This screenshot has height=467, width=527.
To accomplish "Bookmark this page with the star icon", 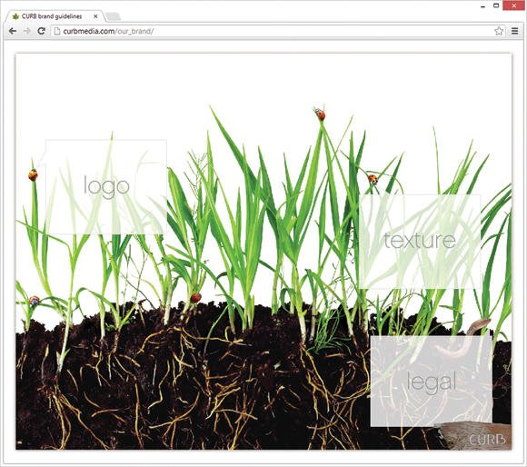I will click(x=499, y=31).
